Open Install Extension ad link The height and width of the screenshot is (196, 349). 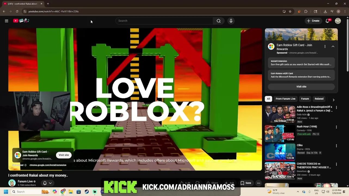pyautogui.click(x=301, y=63)
